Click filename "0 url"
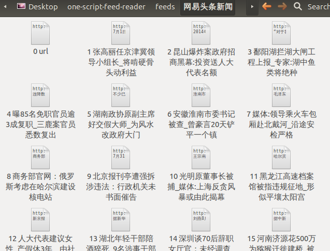The height and width of the screenshot is (251, 330). point(40,51)
